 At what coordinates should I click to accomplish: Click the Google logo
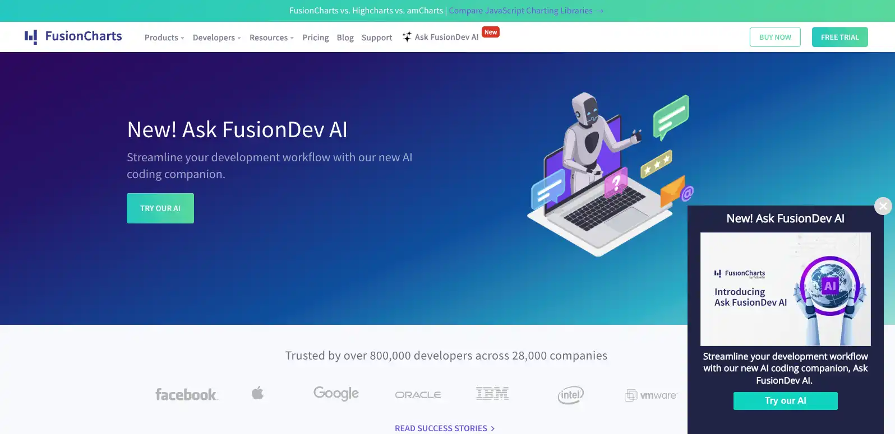coord(336,394)
